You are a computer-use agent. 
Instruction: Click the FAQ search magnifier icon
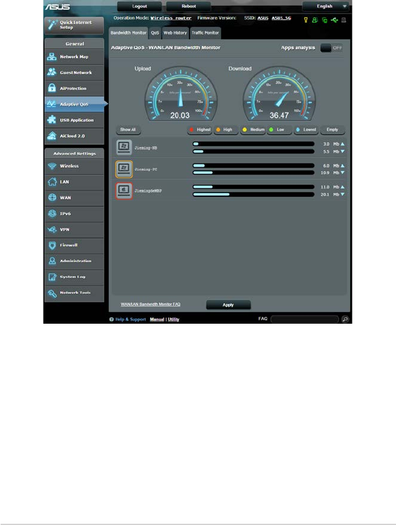coord(345,319)
